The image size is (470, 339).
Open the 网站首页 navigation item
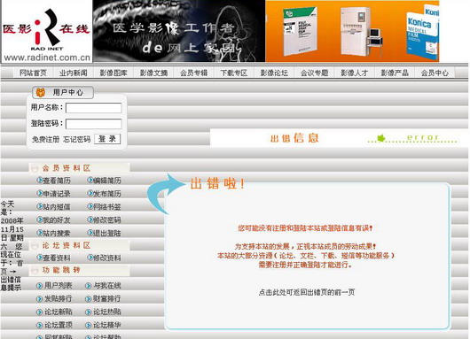click(x=33, y=73)
